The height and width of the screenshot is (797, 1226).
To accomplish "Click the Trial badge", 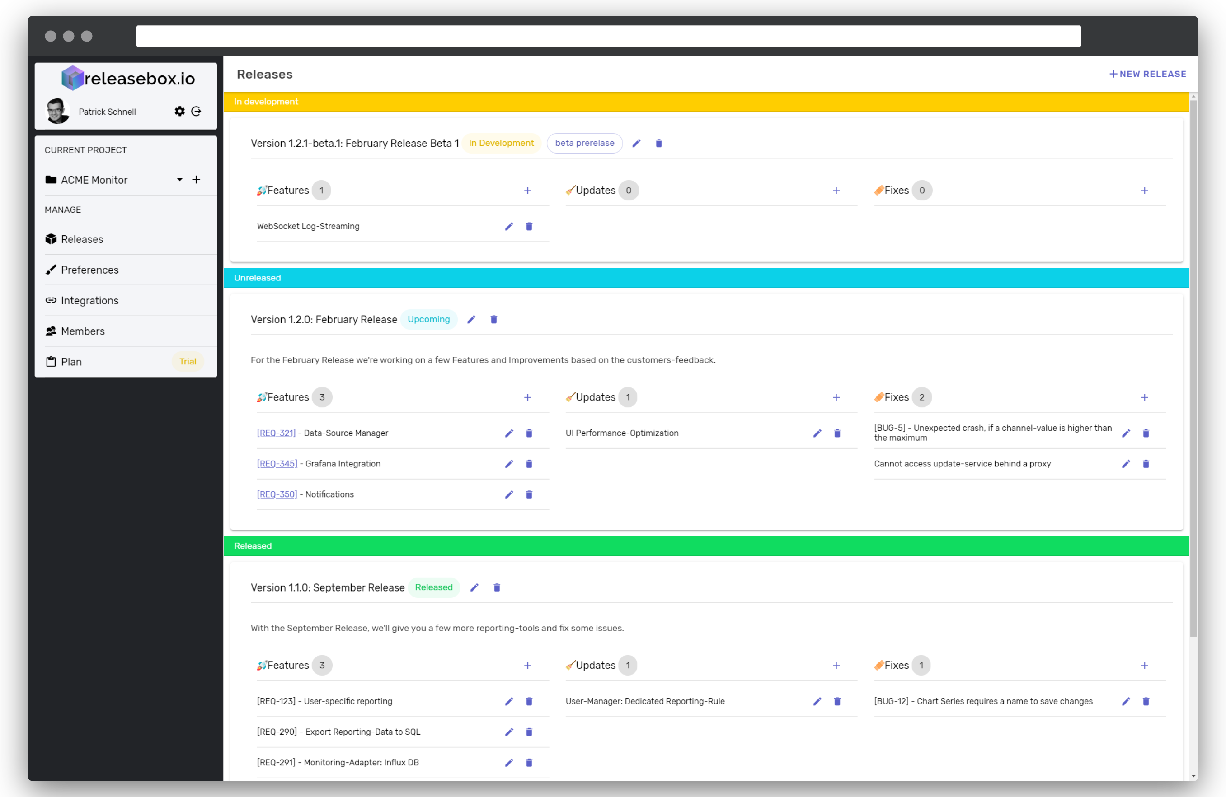I will tap(188, 362).
